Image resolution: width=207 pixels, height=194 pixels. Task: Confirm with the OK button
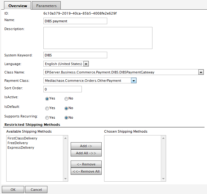point(13,190)
